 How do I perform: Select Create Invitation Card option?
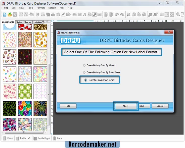click(99, 80)
